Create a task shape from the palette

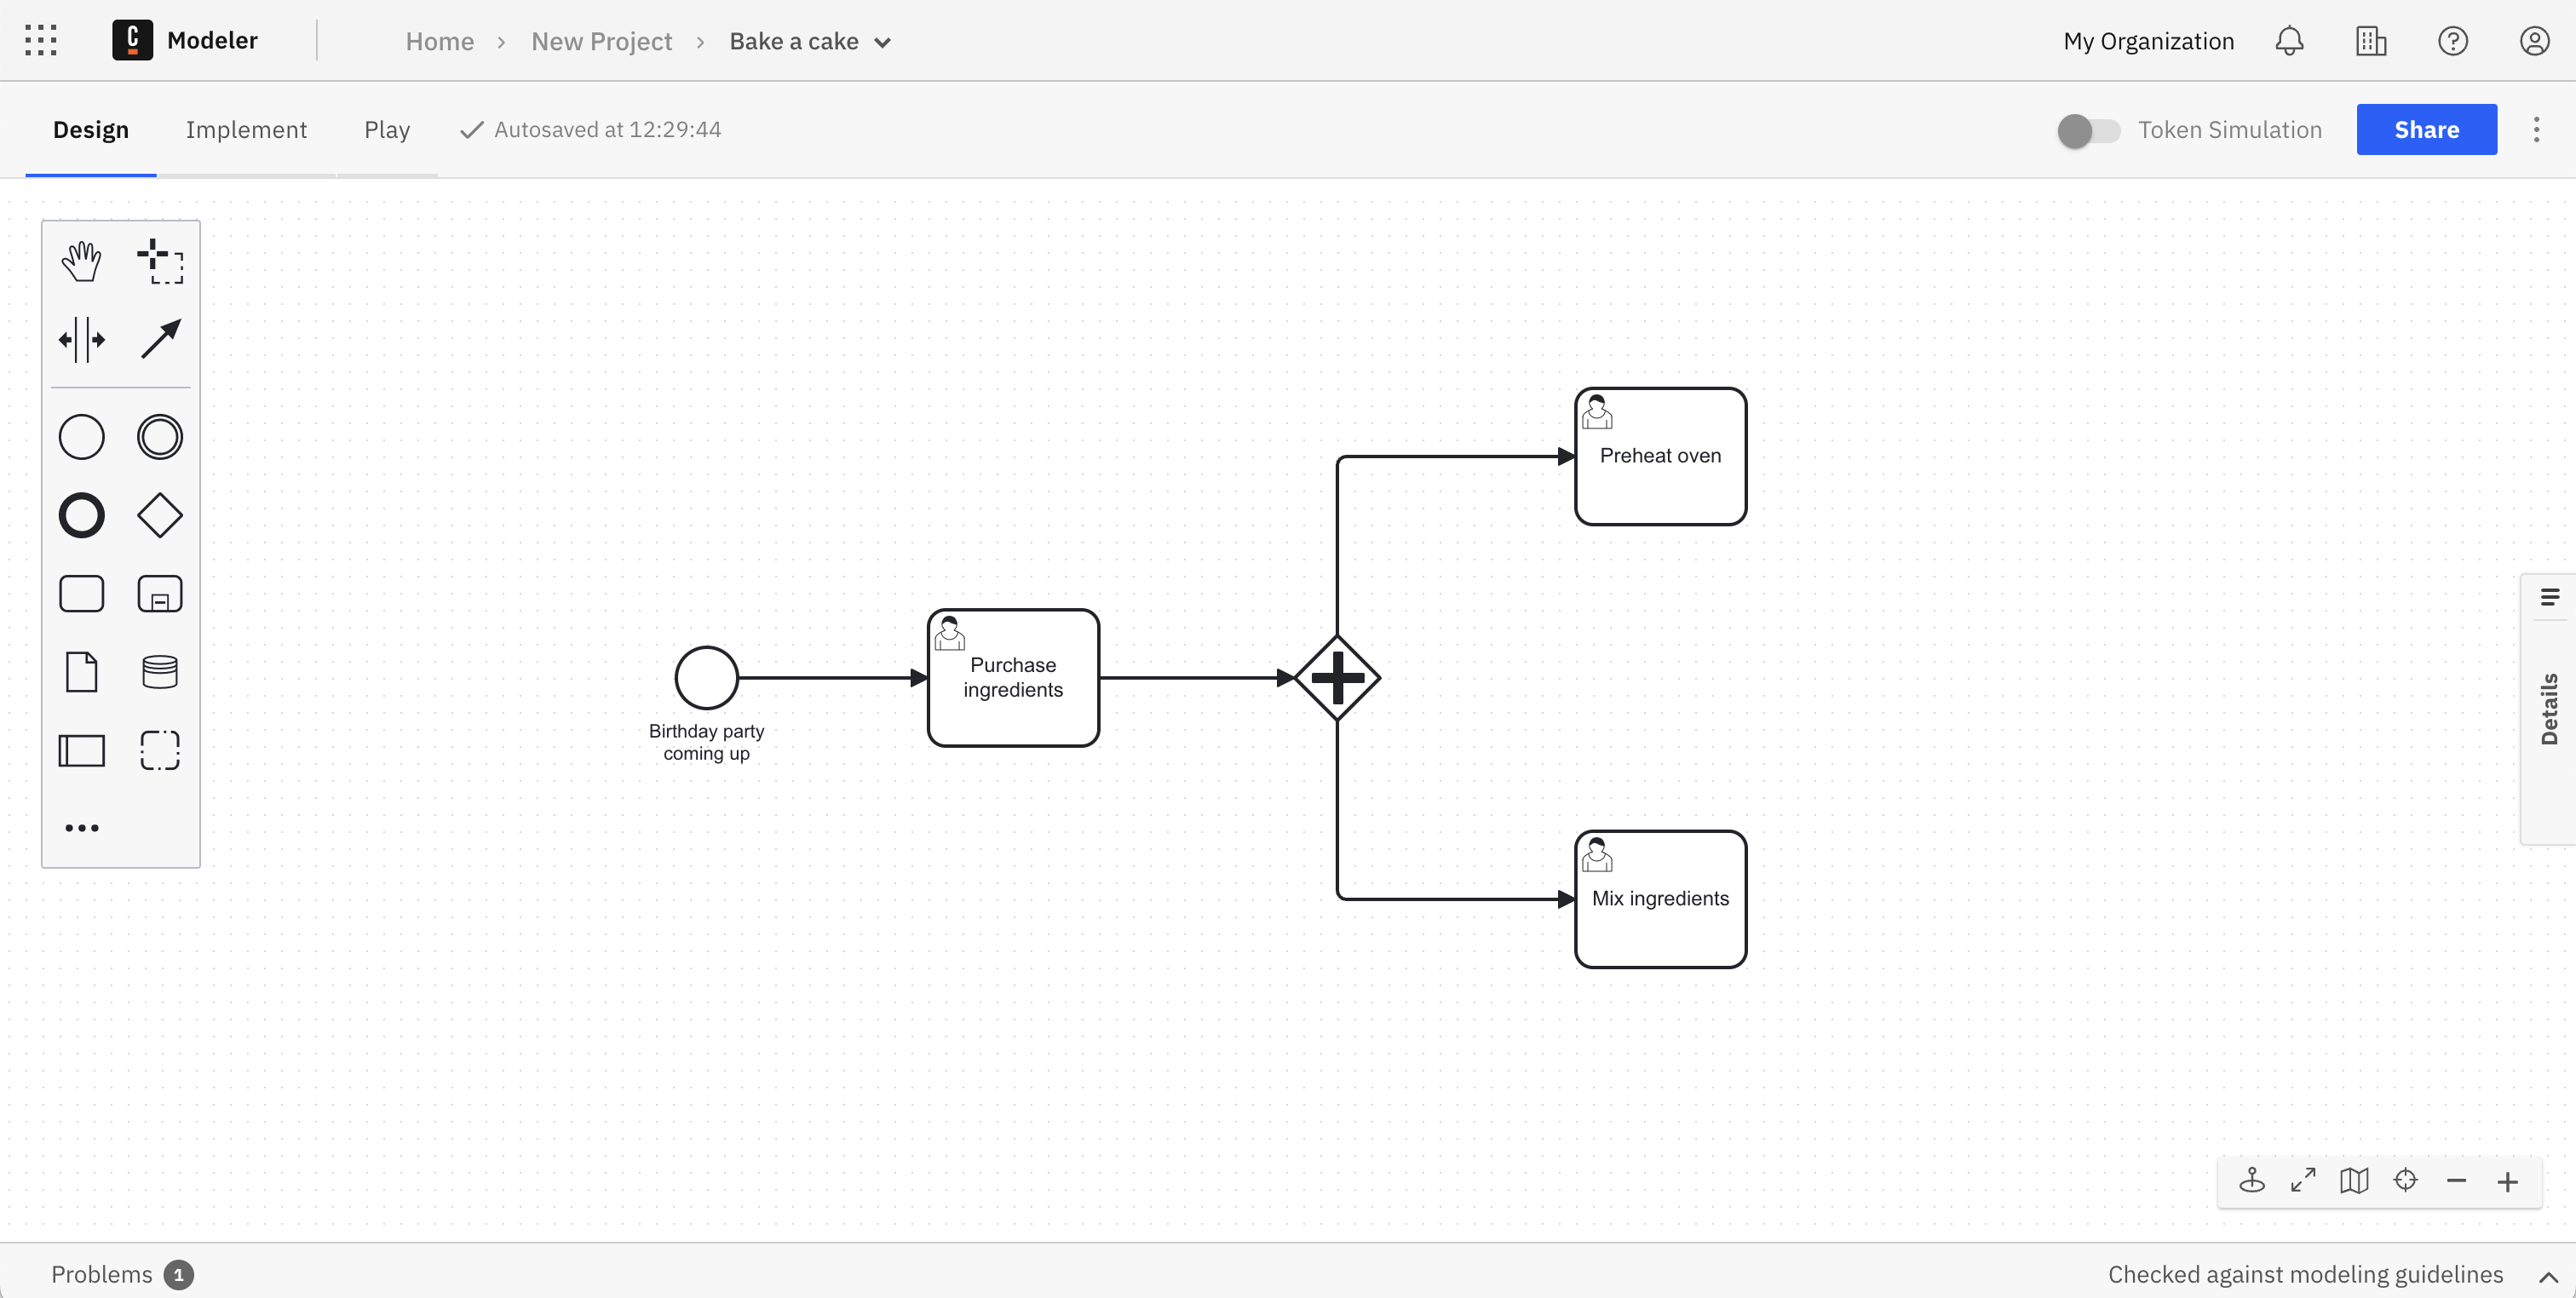pyautogui.click(x=81, y=593)
